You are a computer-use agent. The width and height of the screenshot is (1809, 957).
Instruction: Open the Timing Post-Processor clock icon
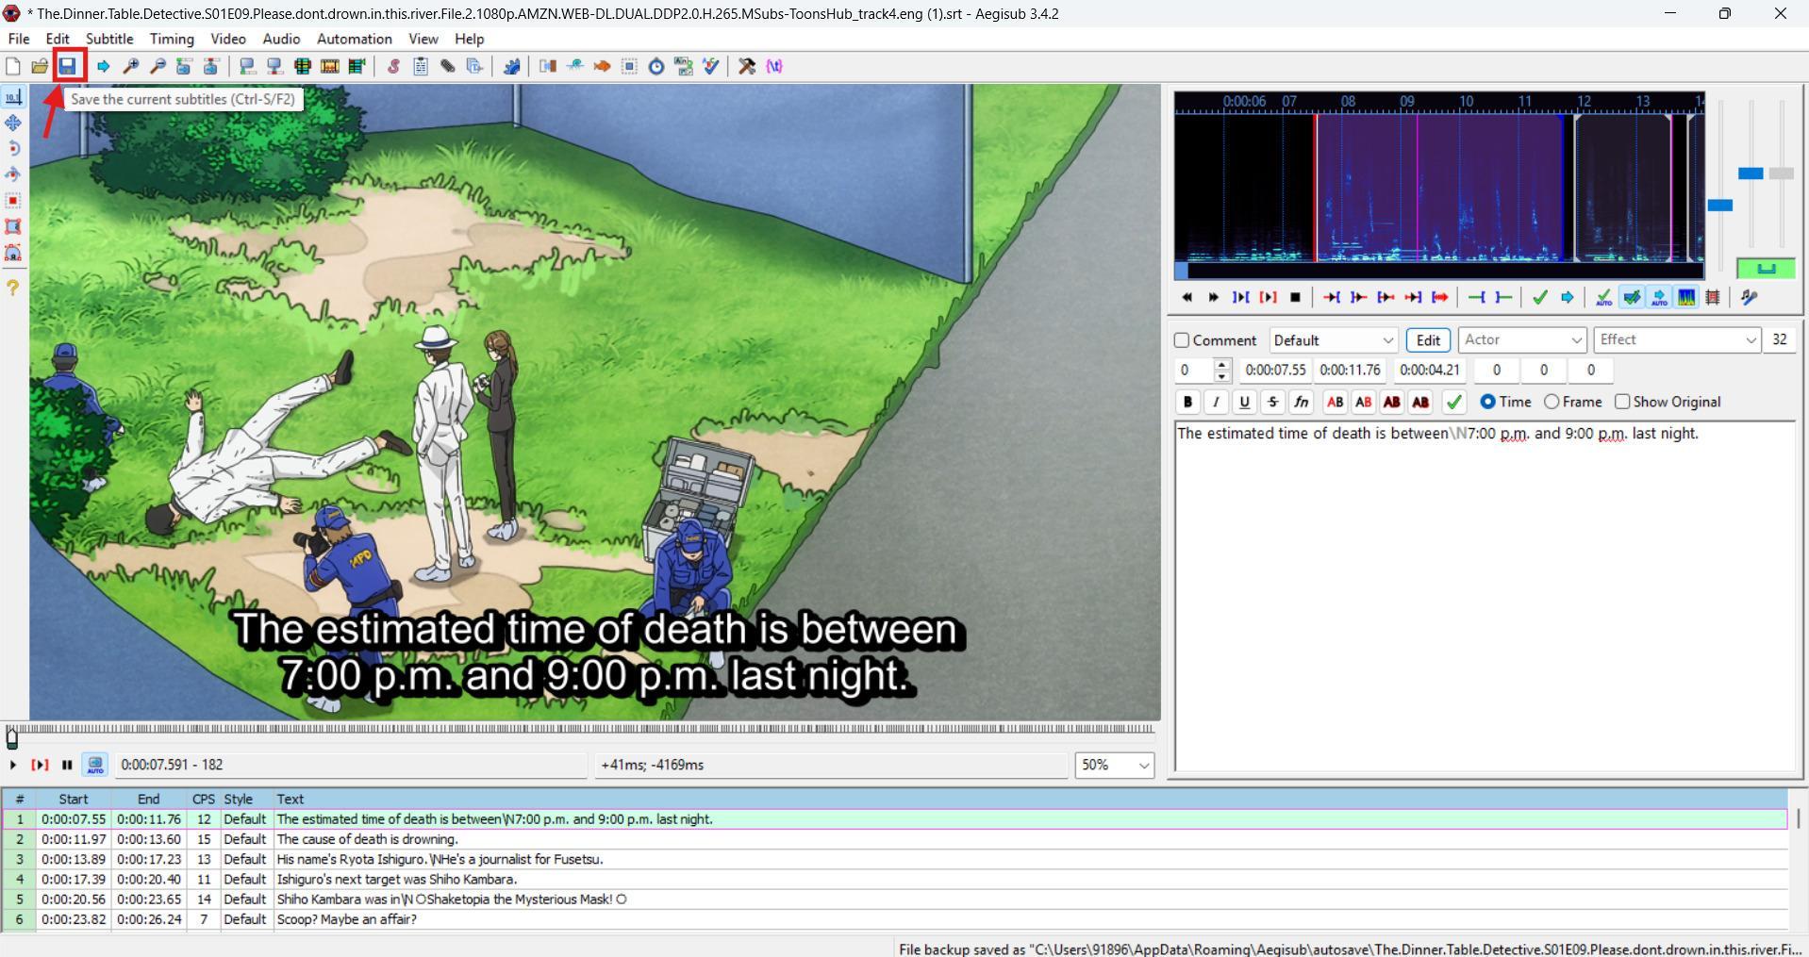point(656,66)
